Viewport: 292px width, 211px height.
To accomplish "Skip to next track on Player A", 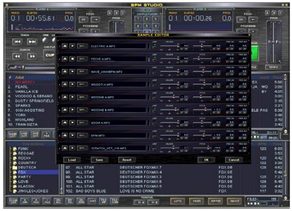I will click(32, 42).
